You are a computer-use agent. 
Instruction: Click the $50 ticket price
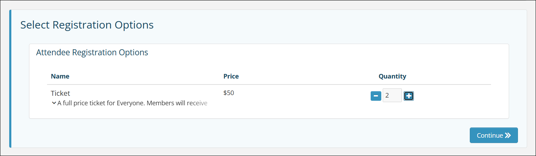click(x=229, y=93)
